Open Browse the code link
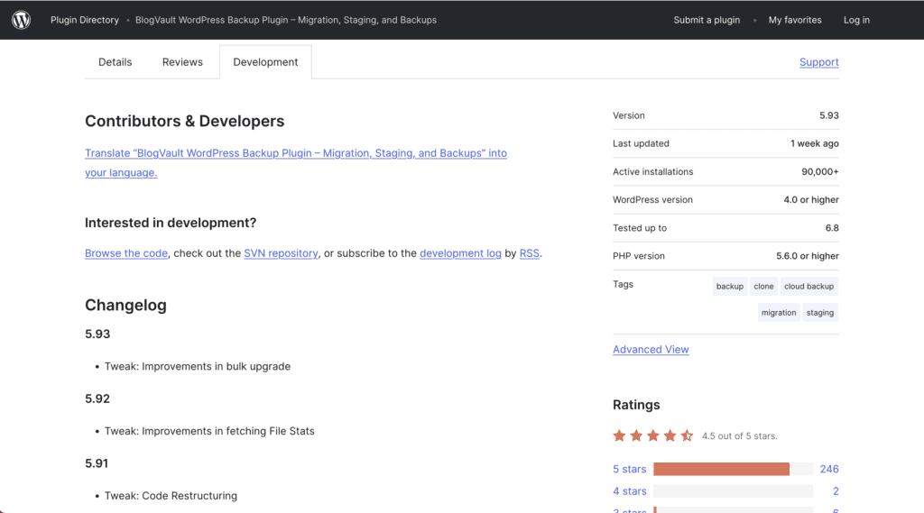Screen dimensions: 924x513 [126, 253]
